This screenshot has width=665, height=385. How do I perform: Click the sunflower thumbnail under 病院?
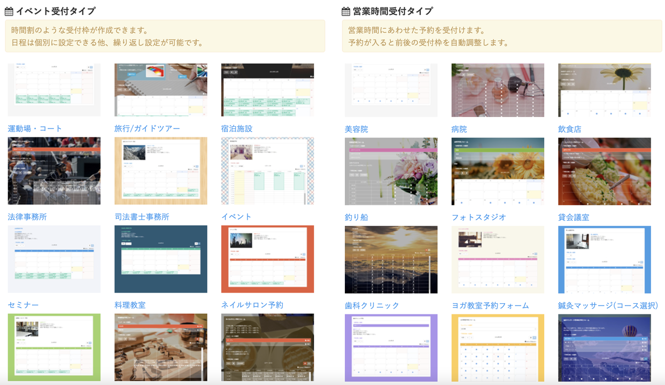[x=498, y=172]
